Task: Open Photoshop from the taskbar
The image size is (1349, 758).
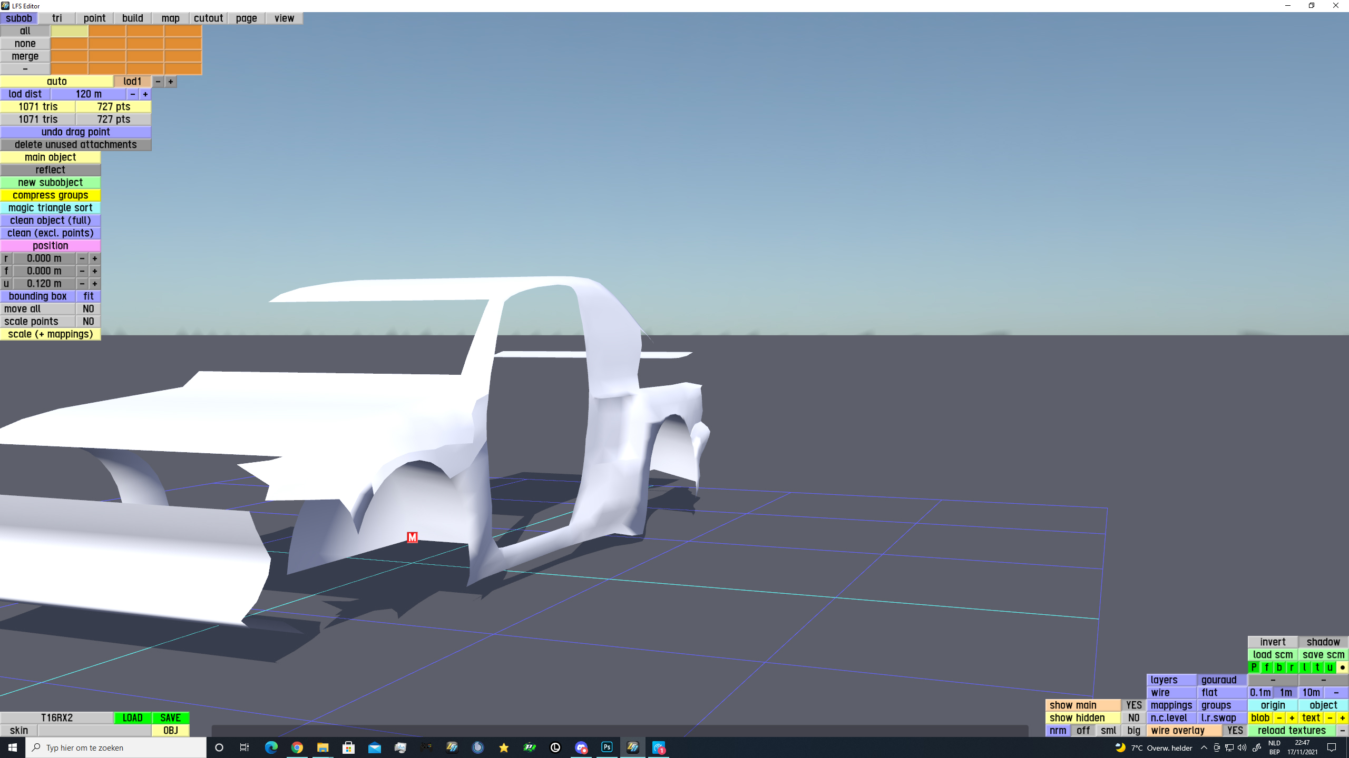Action: (x=607, y=747)
